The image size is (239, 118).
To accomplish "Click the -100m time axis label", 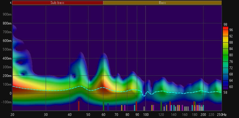I will (7, 102).
